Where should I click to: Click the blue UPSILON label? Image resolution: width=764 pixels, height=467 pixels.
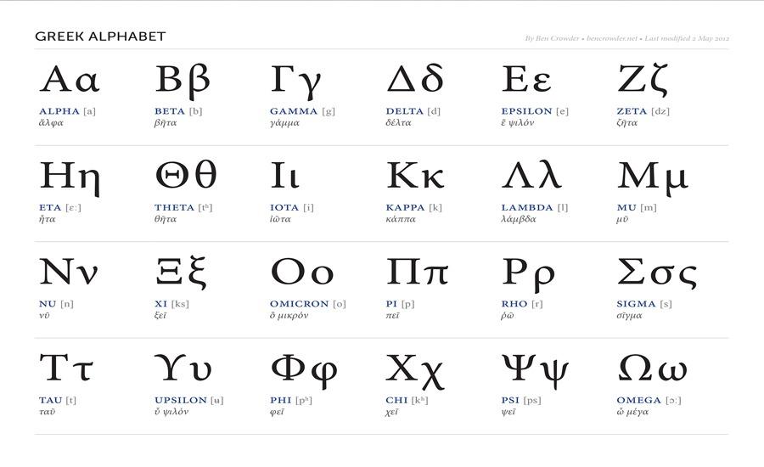coord(181,400)
